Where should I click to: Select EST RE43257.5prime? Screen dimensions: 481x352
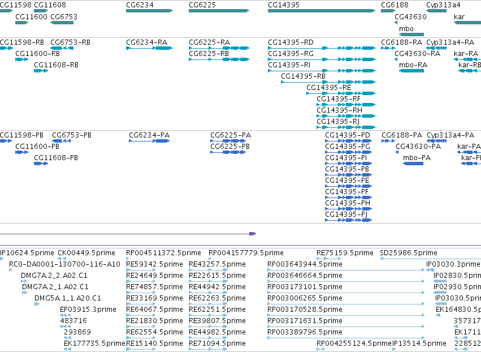[x=208, y=270]
